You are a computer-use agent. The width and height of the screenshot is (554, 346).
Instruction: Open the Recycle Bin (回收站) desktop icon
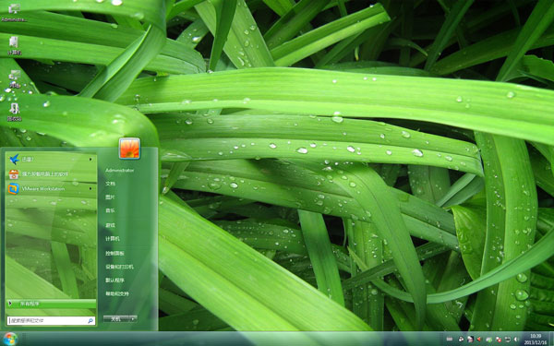[x=15, y=112]
